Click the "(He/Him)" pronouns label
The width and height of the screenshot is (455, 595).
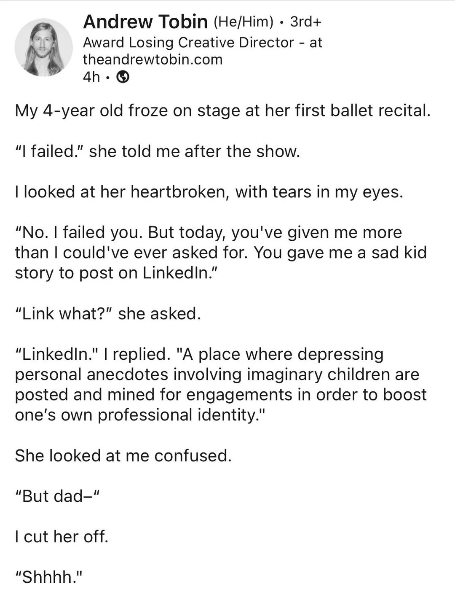pos(244,22)
